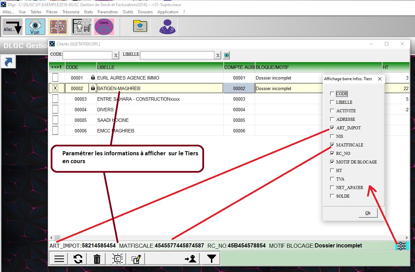
Task: Click the ART_IMPOT value in info bar
Action: point(99,246)
